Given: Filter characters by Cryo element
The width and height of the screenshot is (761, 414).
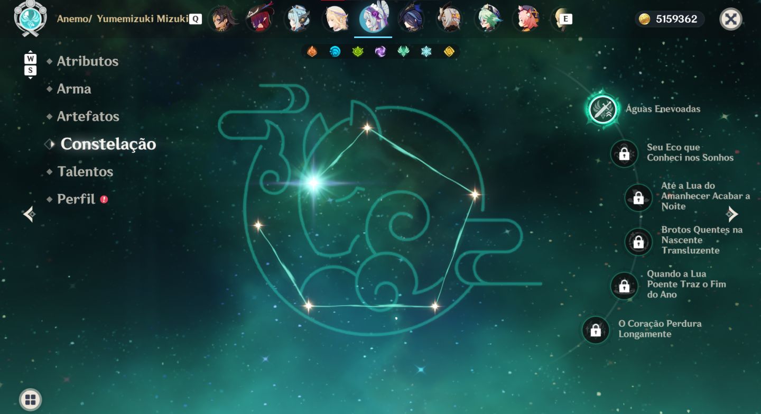Looking at the screenshot, I should [x=426, y=51].
